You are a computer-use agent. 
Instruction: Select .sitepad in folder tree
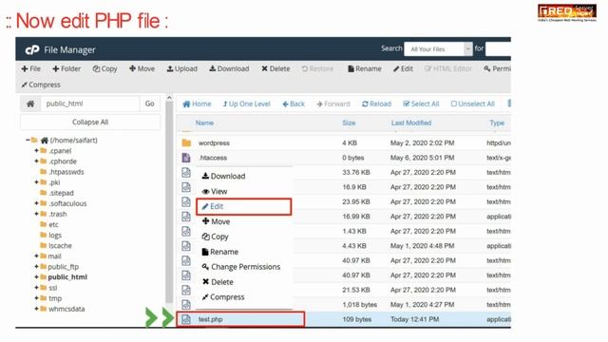pyautogui.click(x=61, y=193)
